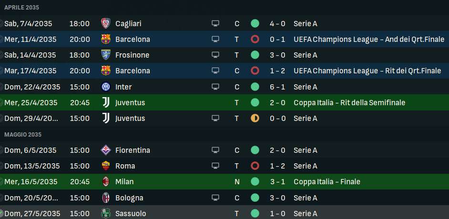Screen dimensions: 449x219
Task: Click the TV icon on Inter fixture
Action: [215, 87]
